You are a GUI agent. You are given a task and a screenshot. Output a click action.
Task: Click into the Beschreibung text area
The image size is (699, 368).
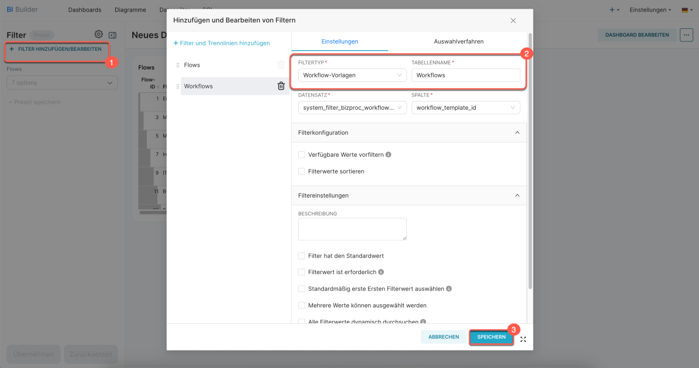(352, 229)
